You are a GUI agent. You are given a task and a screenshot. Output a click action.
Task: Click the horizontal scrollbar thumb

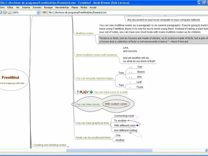(109, 150)
